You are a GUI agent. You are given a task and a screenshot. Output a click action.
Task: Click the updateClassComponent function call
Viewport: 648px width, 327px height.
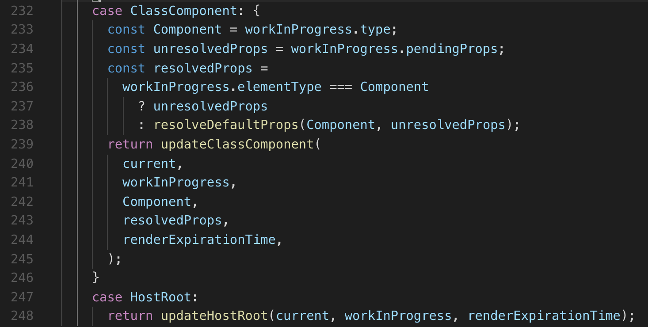(237, 144)
